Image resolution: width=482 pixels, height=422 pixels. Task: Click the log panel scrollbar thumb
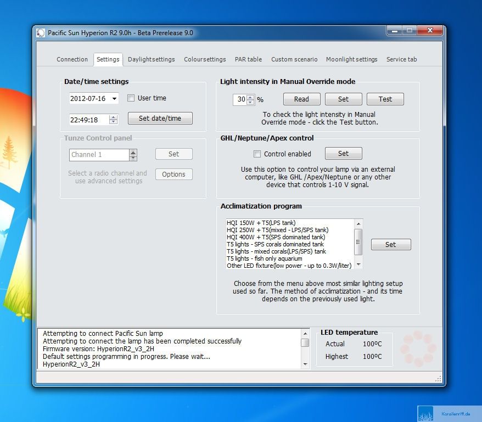point(305,342)
